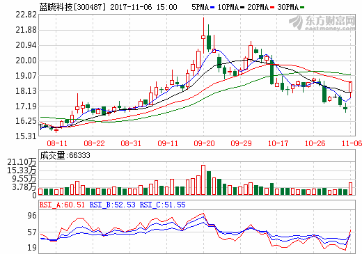
Task: Click the 15.31 price axis label
Action: 26,136
